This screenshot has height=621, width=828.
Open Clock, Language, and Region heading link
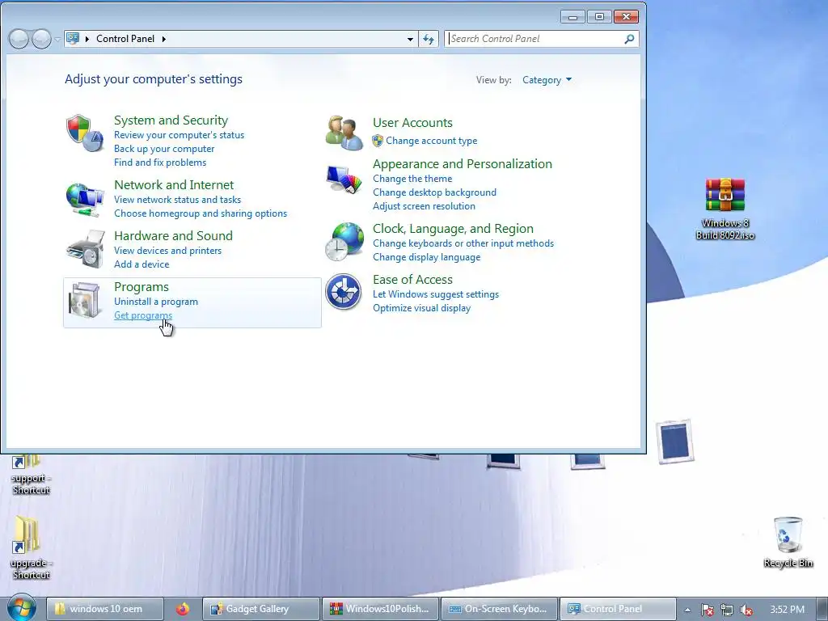coord(453,229)
